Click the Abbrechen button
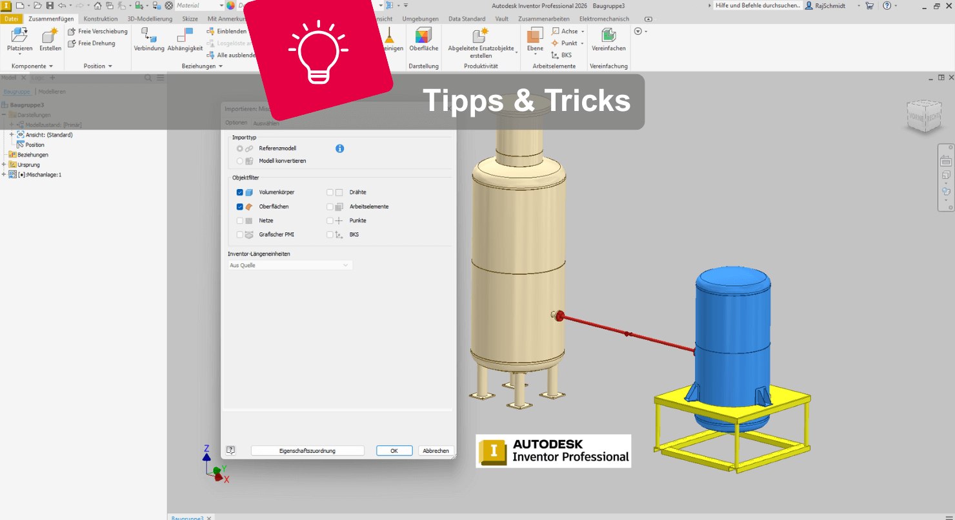 (x=436, y=451)
